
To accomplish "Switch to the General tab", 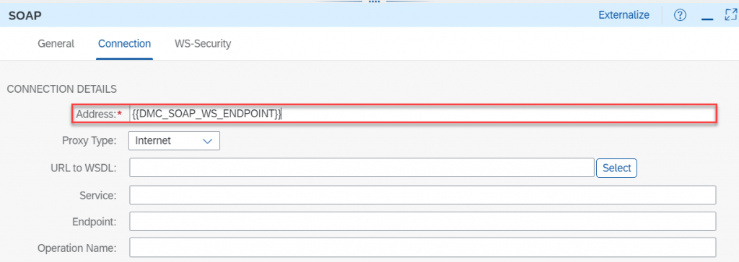I will 56,44.
